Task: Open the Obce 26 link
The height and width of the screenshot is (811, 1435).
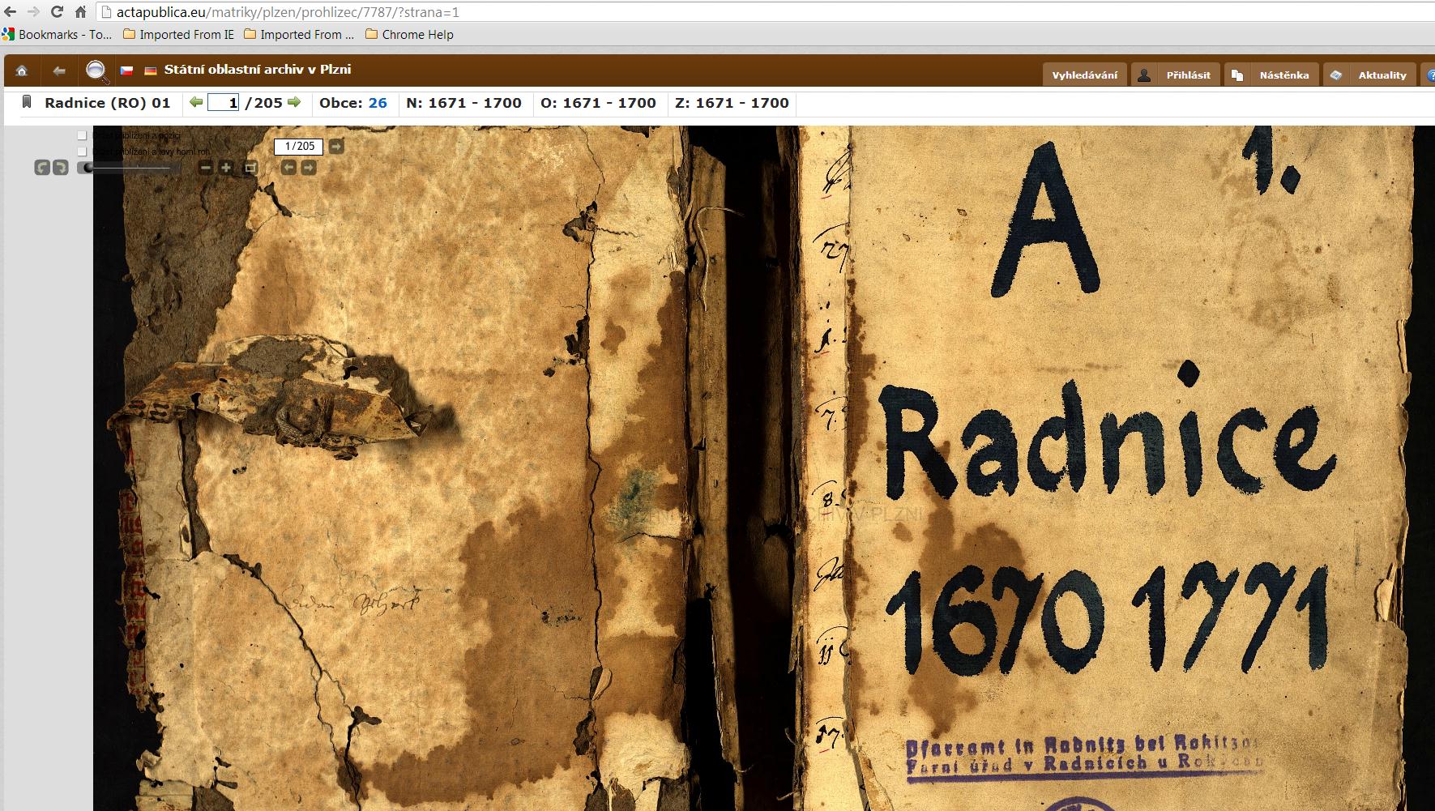Action: coord(378,103)
